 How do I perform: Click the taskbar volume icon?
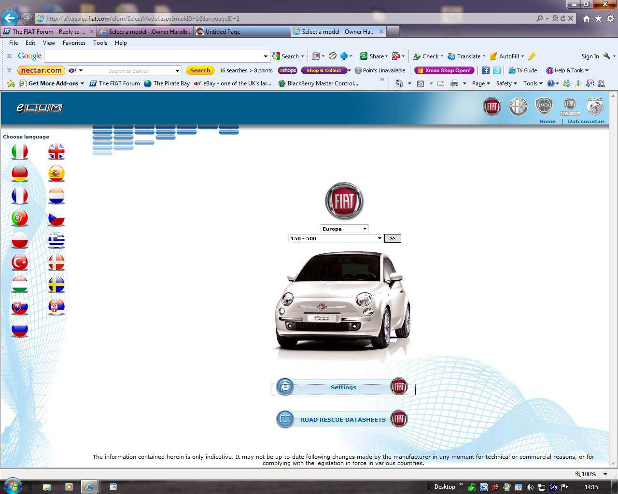click(530, 487)
